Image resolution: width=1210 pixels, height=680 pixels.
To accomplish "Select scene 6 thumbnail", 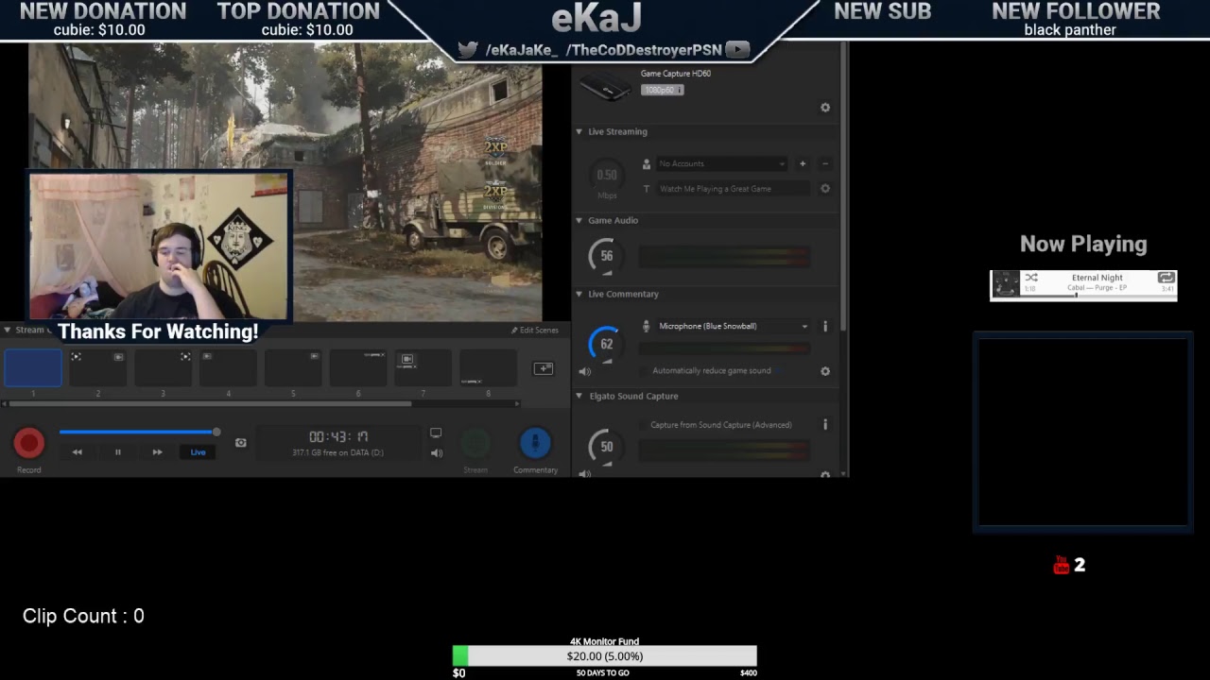I will pyautogui.click(x=358, y=368).
